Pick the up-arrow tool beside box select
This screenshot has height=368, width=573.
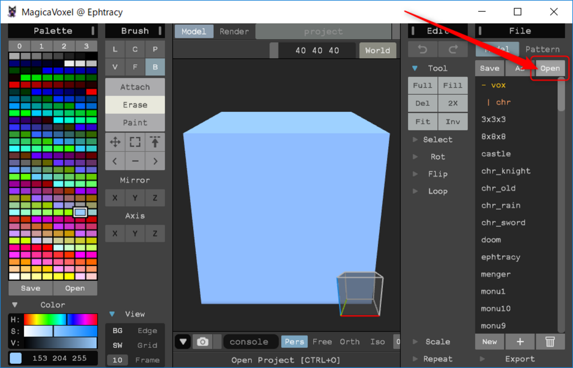point(155,142)
